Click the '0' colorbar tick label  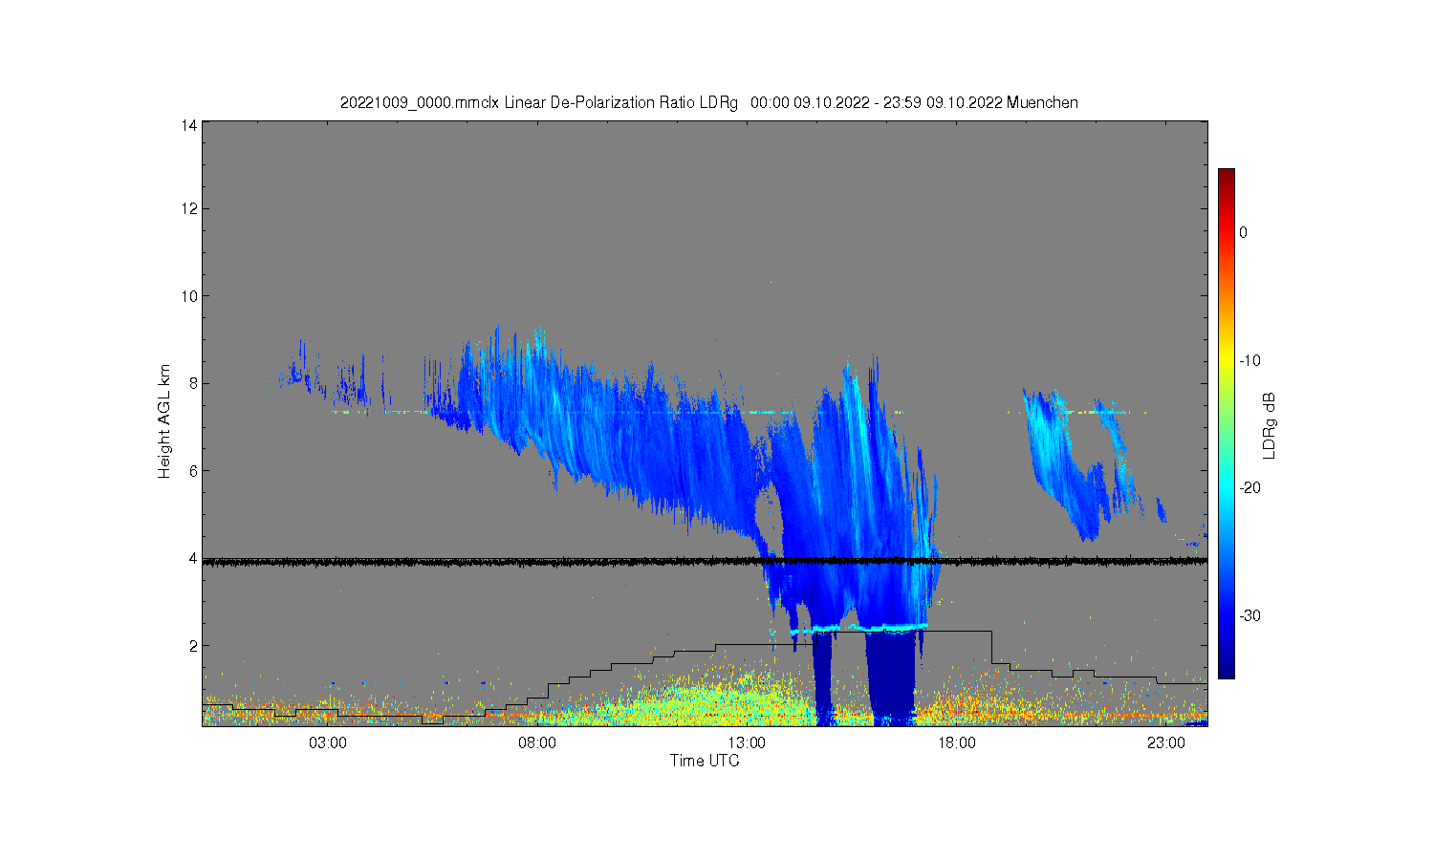click(x=1243, y=232)
